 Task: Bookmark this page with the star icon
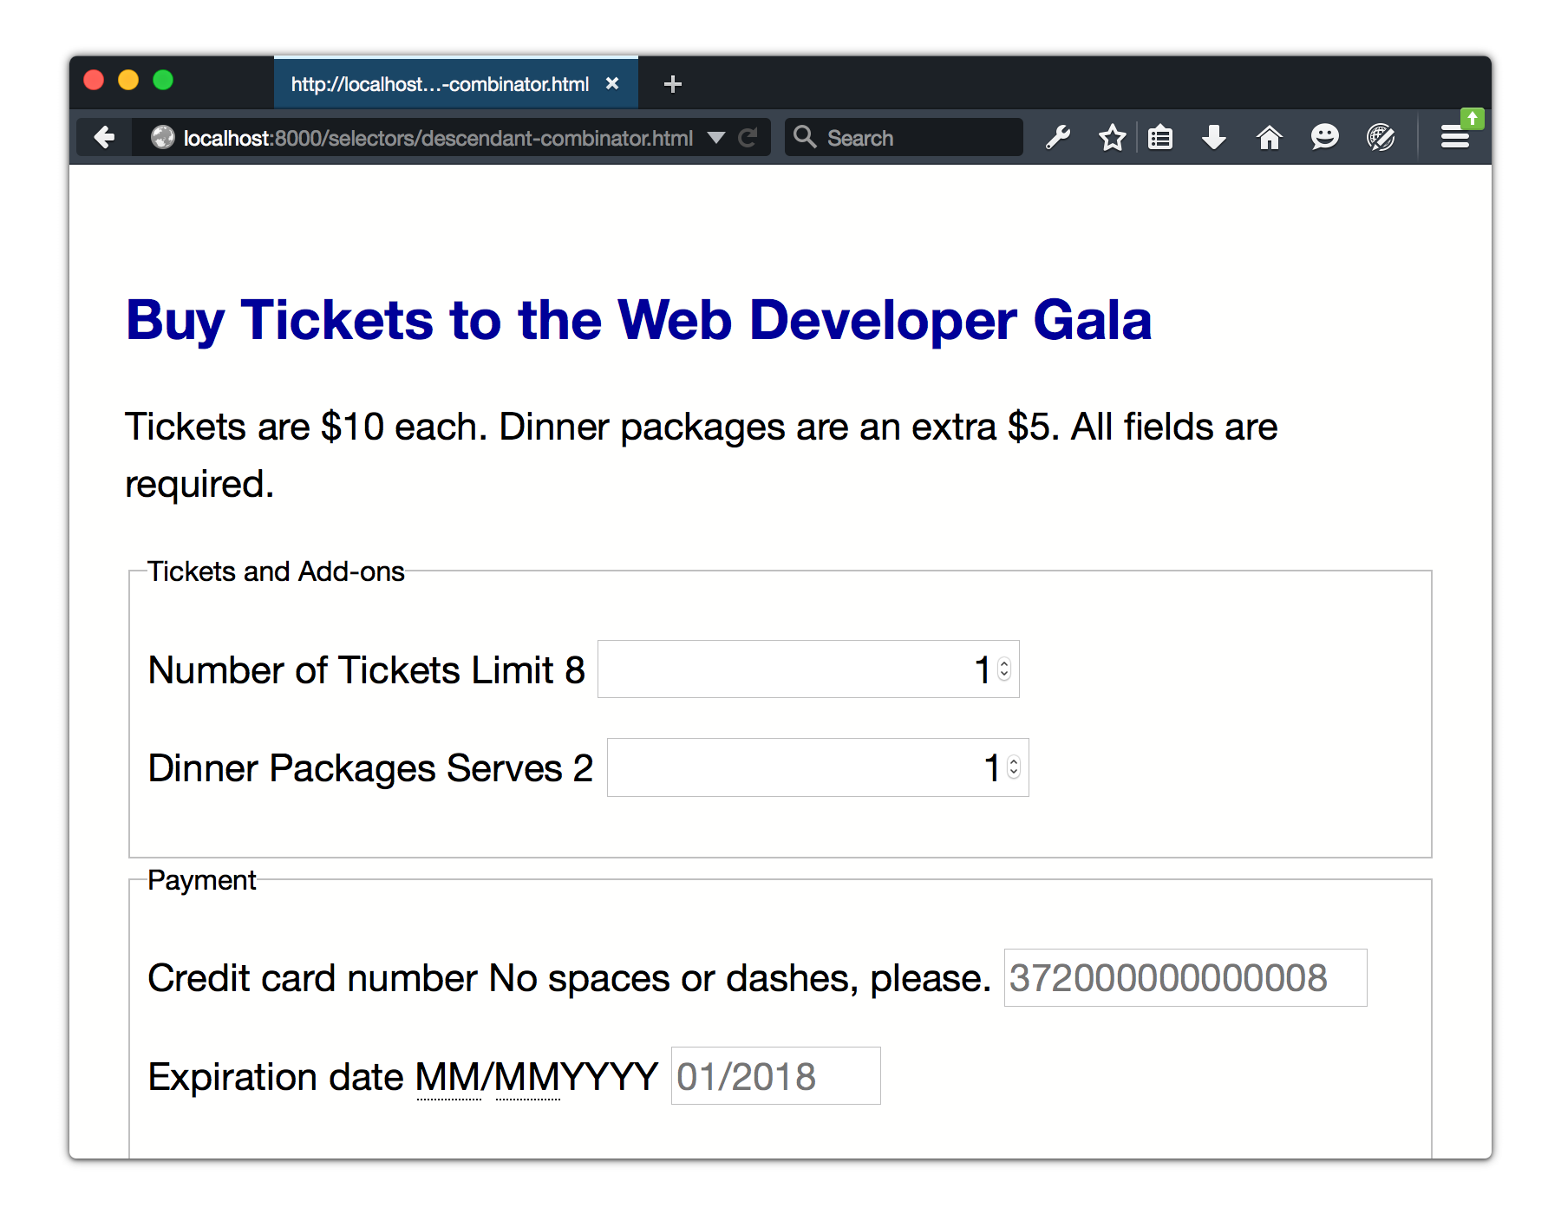(1112, 137)
